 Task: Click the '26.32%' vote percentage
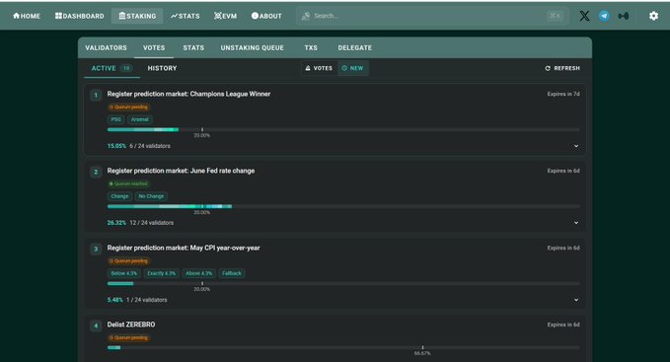[x=116, y=223]
